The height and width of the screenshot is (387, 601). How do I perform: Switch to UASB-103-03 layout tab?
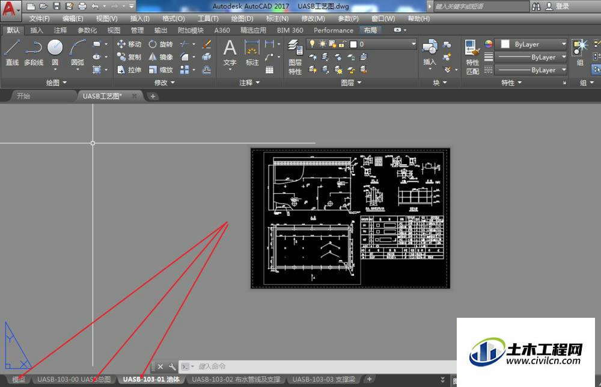[323, 379]
